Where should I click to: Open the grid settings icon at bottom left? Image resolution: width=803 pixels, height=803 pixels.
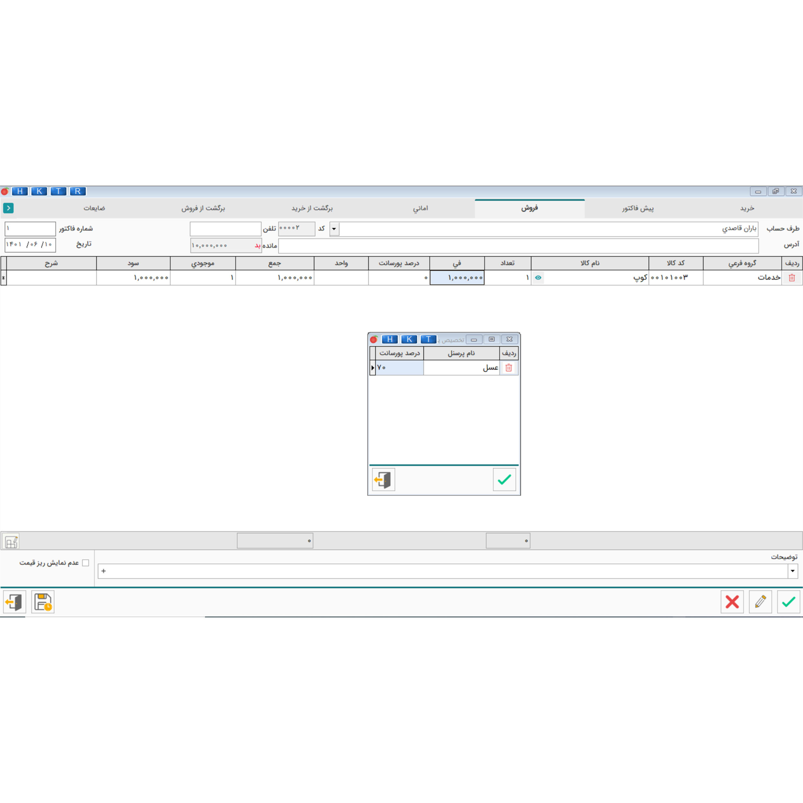tap(11, 542)
